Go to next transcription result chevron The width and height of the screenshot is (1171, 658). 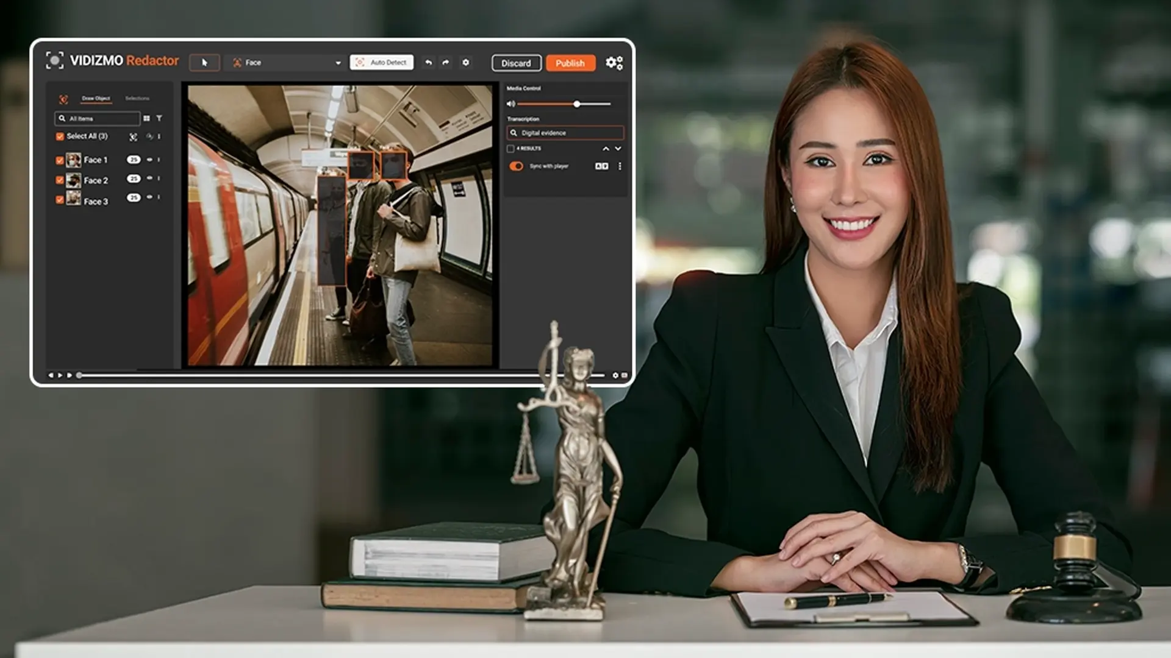coord(618,149)
